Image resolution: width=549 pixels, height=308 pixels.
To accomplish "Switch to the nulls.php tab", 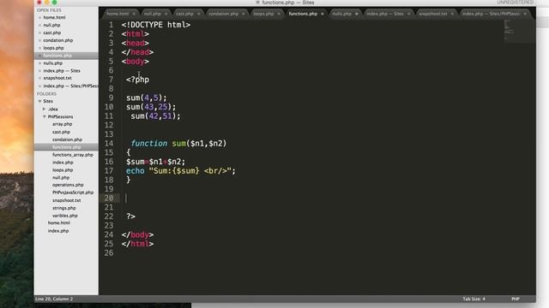I will pyautogui.click(x=341, y=14).
